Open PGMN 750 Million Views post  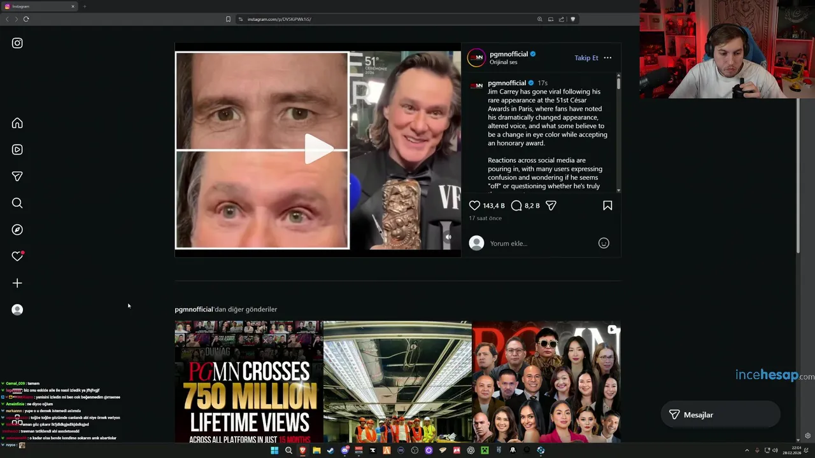[249, 382]
